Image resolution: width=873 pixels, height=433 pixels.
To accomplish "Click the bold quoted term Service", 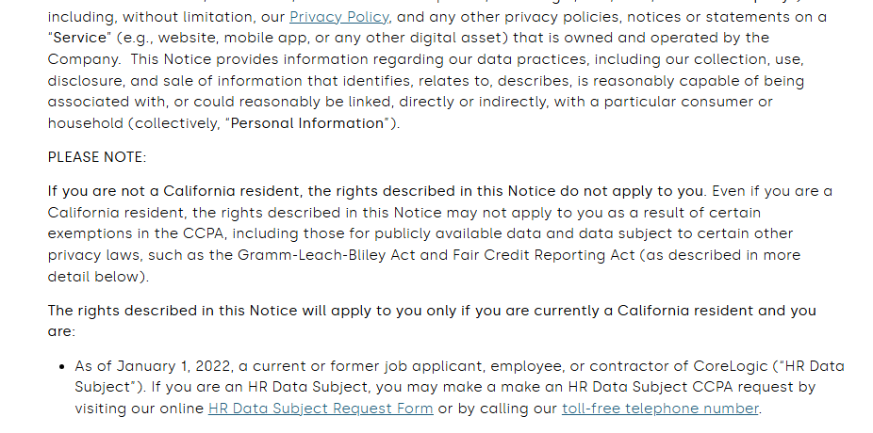I will [79, 38].
